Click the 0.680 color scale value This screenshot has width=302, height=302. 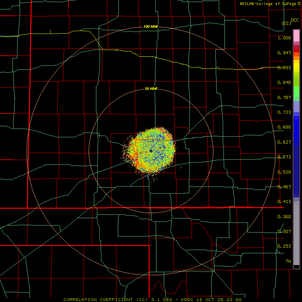(284, 127)
